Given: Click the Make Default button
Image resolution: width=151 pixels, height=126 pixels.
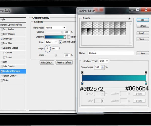Looking at the screenshot, I should point(47,62).
